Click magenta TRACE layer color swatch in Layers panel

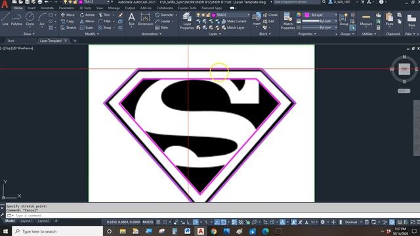214,15
